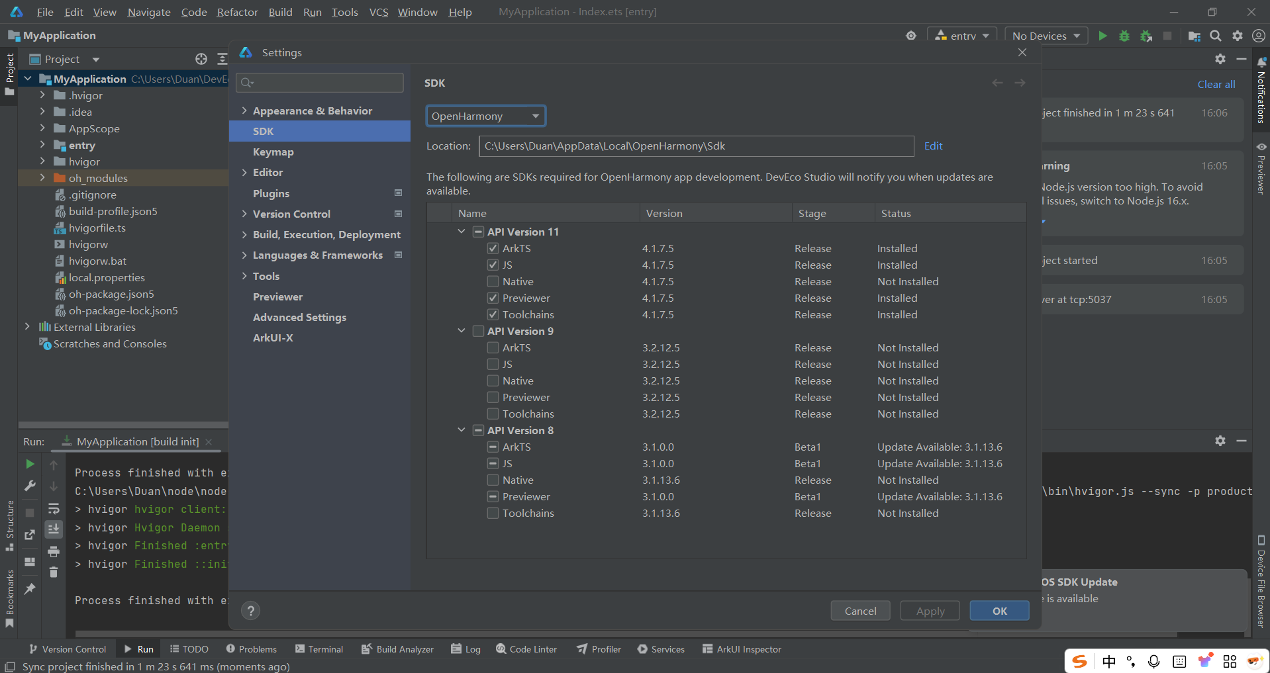Click the Edit link beside Location
The width and height of the screenshot is (1270, 673).
(933, 146)
